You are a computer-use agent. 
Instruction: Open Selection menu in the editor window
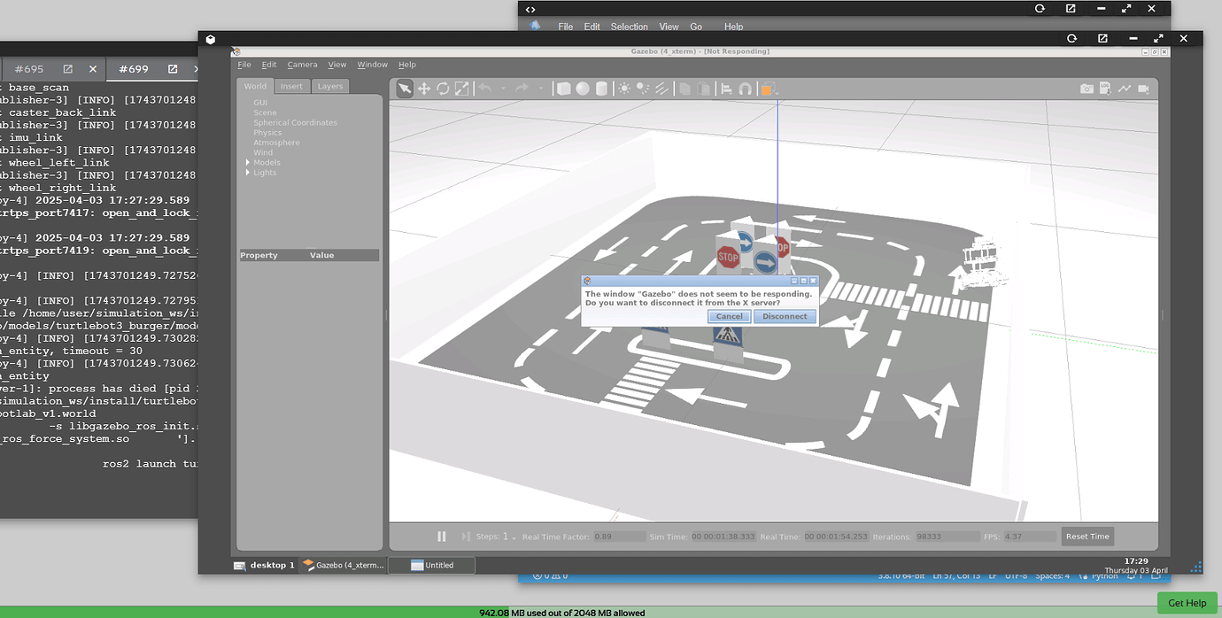(629, 27)
